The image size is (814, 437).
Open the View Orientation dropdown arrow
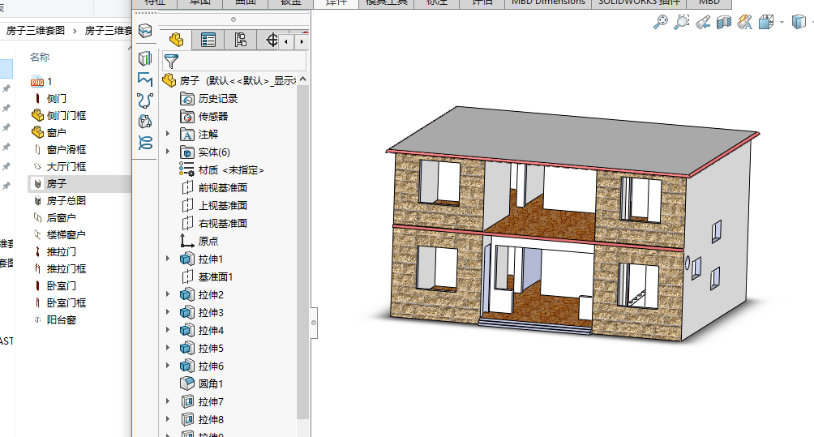point(782,23)
